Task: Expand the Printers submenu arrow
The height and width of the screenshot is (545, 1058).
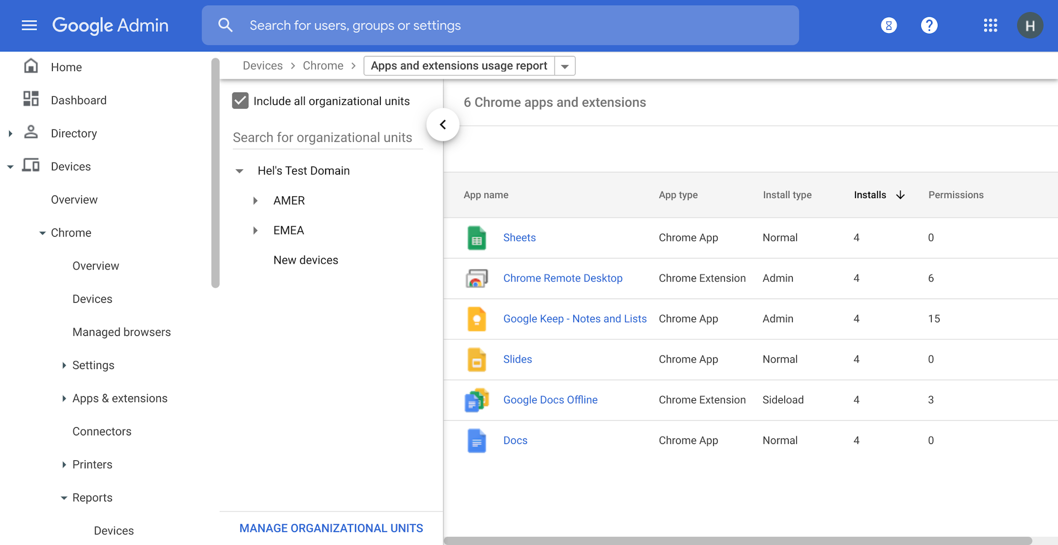Action: point(64,464)
